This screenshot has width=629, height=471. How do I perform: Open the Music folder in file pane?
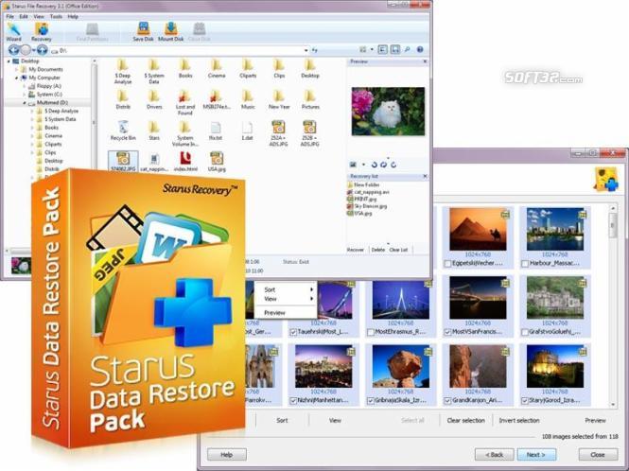pyautogui.click(x=248, y=100)
